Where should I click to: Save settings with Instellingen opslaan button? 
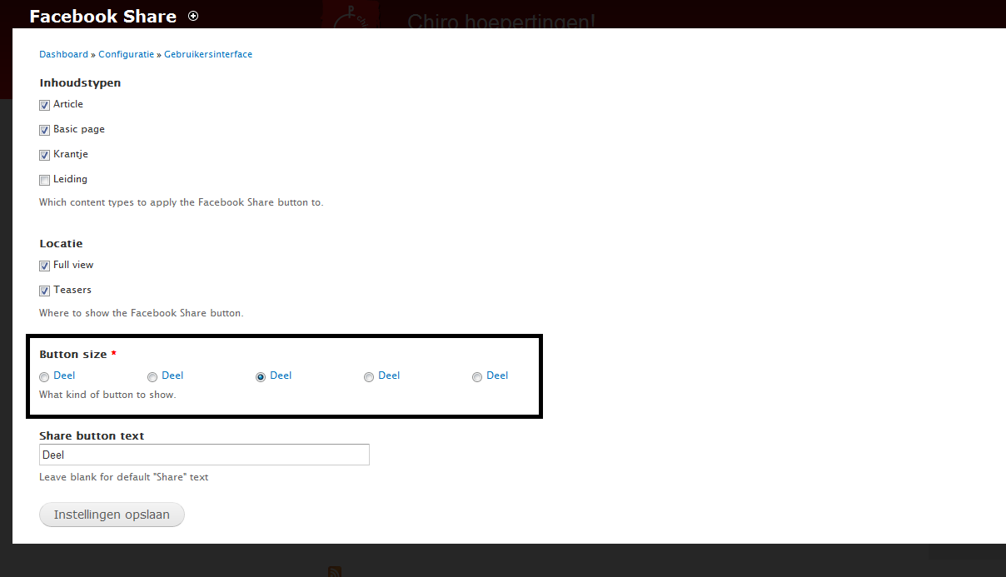[x=112, y=515]
